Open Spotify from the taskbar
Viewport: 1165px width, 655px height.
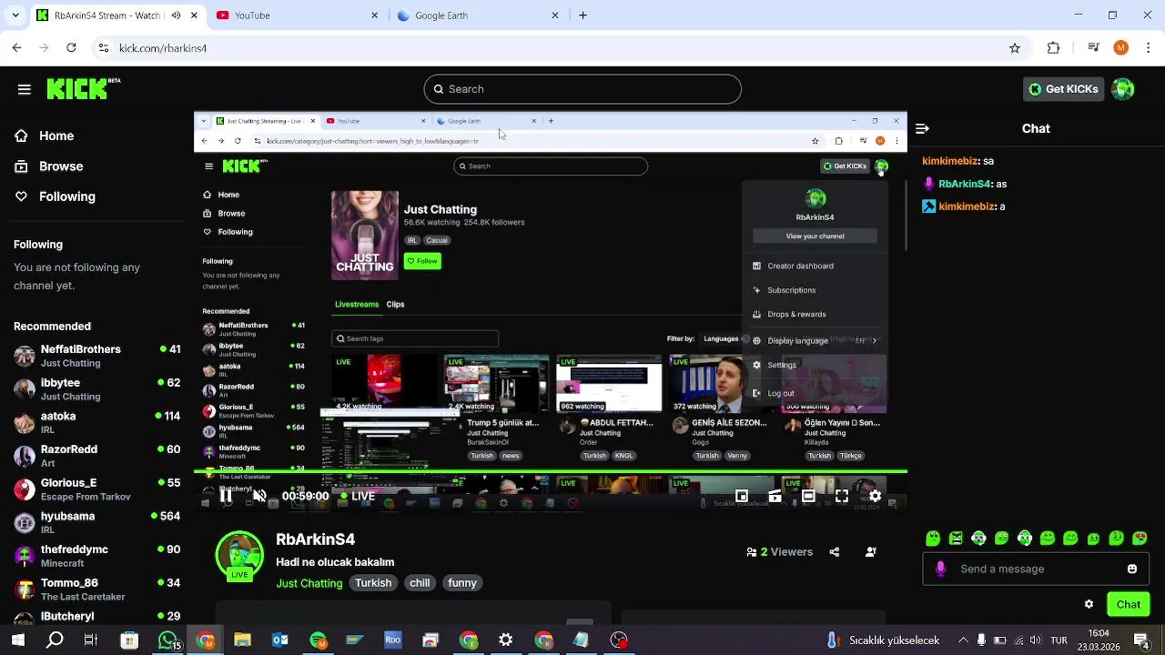click(318, 640)
